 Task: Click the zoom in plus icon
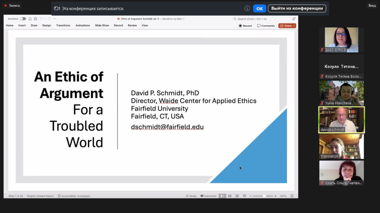(275, 196)
